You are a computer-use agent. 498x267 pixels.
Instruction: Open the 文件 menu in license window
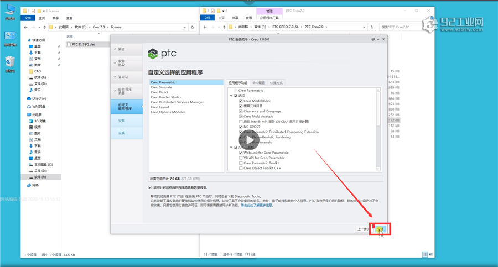28,18
